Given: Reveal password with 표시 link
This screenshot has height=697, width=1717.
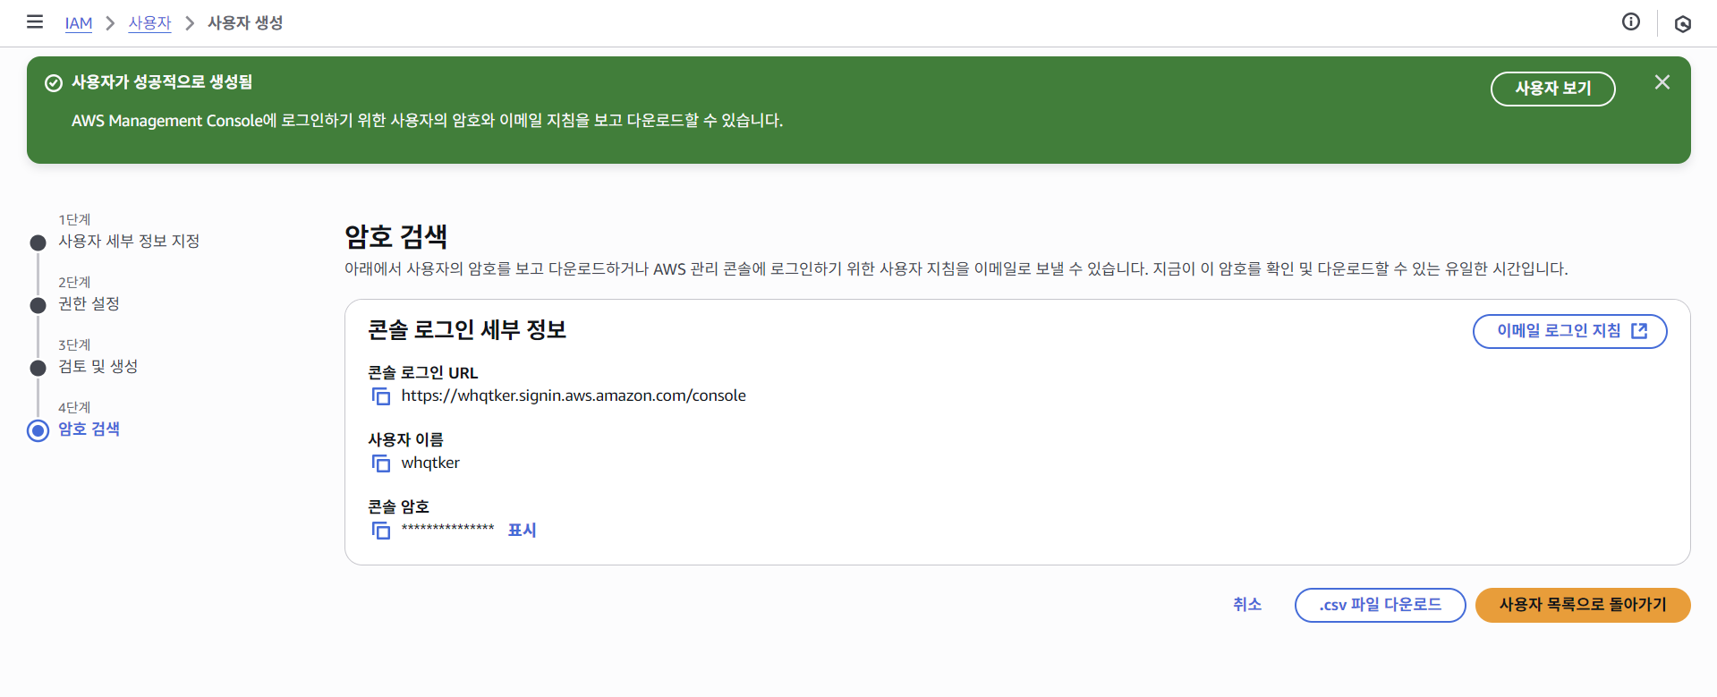Looking at the screenshot, I should click(522, 530).
